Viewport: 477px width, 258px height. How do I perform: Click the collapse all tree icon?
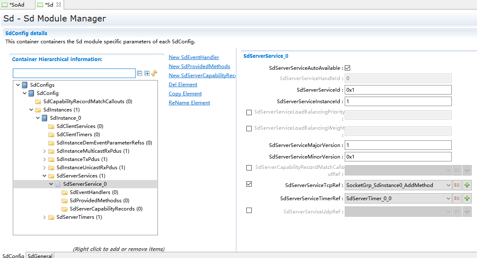tap(140, 73)
